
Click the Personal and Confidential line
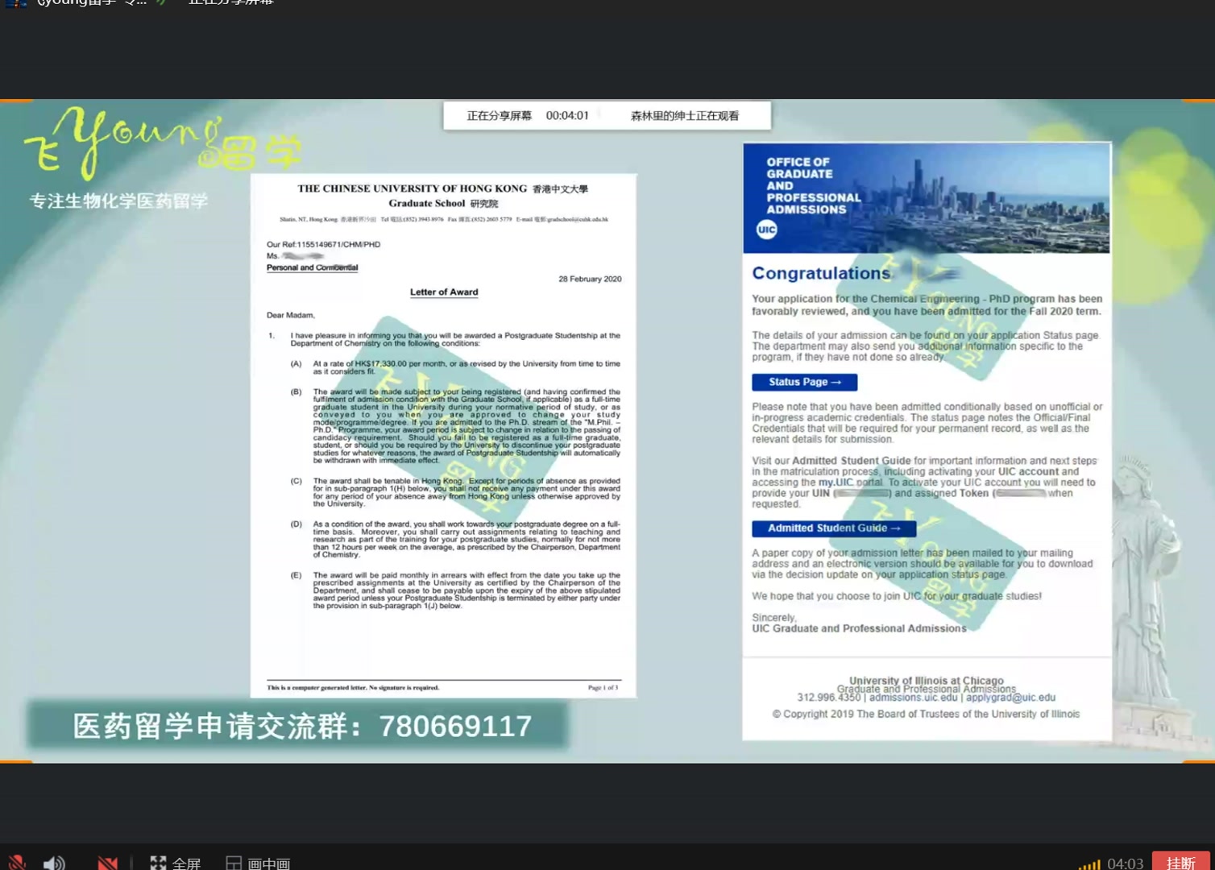pyautogui.click(x=312, y=267)
